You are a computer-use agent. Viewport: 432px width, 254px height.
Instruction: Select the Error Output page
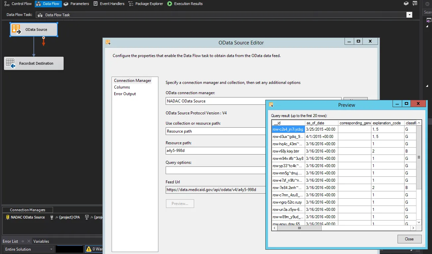tap(125, 94)
